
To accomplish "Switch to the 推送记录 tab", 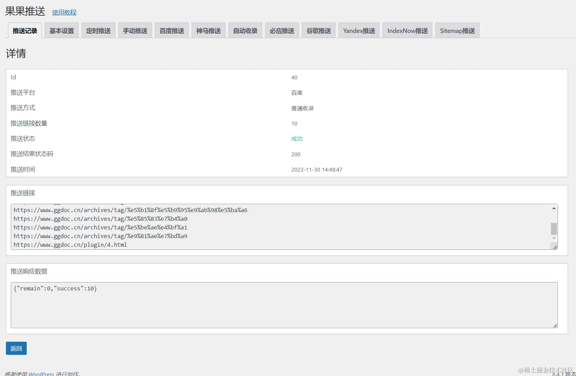I will point(25,30).
